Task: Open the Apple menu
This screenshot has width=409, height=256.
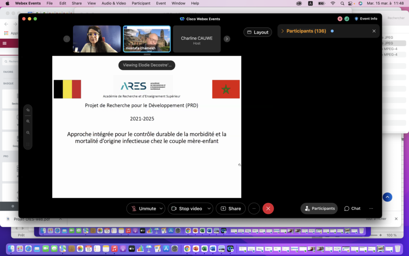Action: (x=7, y=3)
